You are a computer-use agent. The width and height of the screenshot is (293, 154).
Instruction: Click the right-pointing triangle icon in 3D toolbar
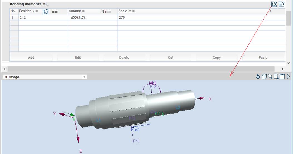click(x=288, y=76)
